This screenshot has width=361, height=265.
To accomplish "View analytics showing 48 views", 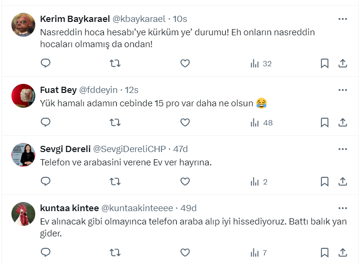I will 261,122.
